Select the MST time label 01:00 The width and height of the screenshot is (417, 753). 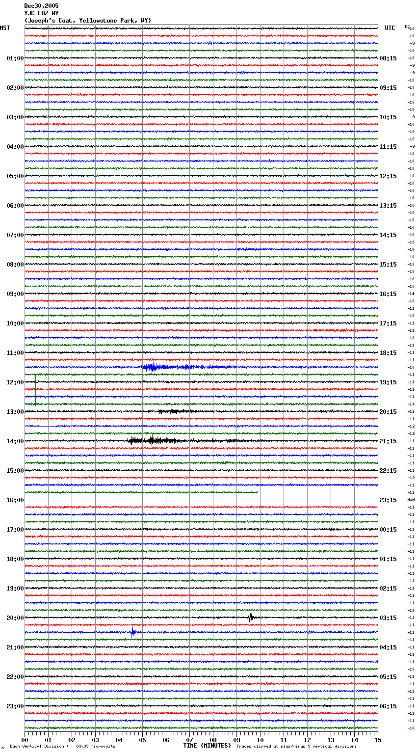click(x=15, y=58)
